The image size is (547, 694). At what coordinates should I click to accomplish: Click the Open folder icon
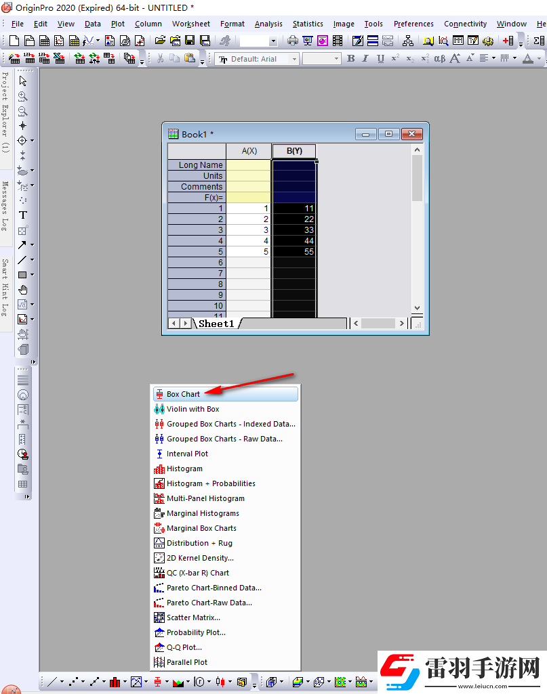coord(160,41)
